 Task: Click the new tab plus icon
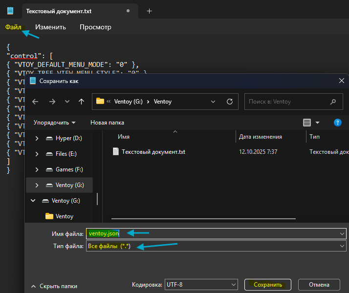[150, 11]
